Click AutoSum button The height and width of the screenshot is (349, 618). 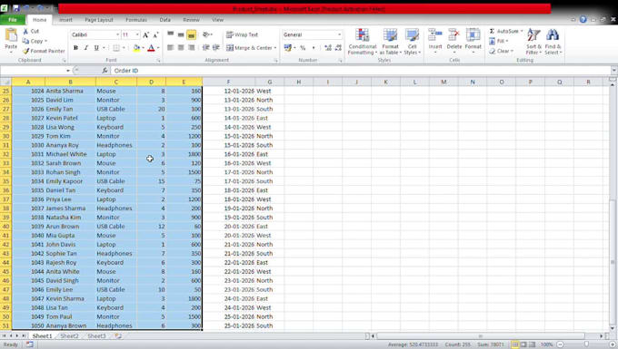[504, 31]
